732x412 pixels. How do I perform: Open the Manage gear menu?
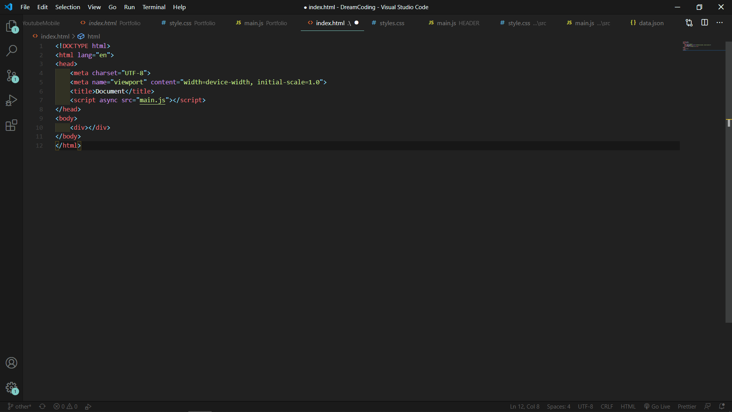pos(11,388)
